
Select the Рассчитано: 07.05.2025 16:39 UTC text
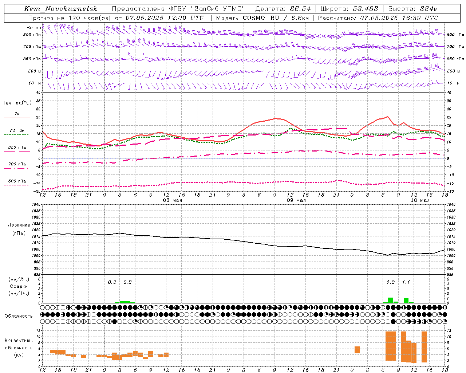[378, 17]
